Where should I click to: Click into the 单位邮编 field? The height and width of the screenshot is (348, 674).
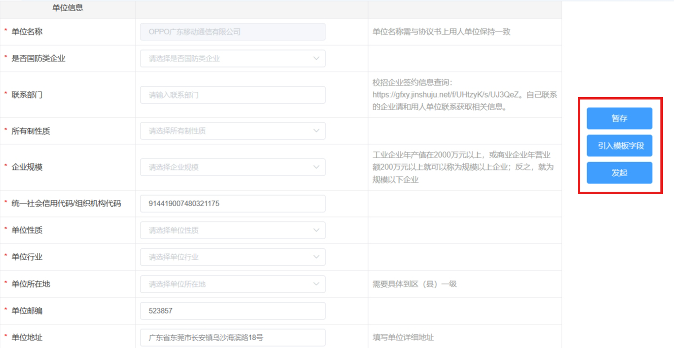coord(233,311)
